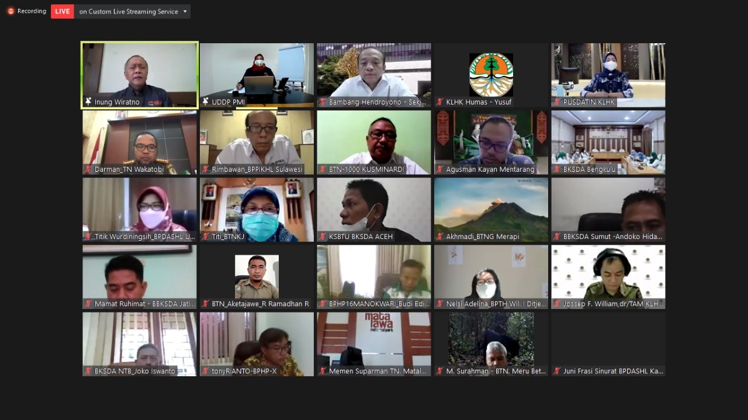
Task: Click muted mic icon next to Titi_BTNKJ
Action: click(x=206, y=237)
